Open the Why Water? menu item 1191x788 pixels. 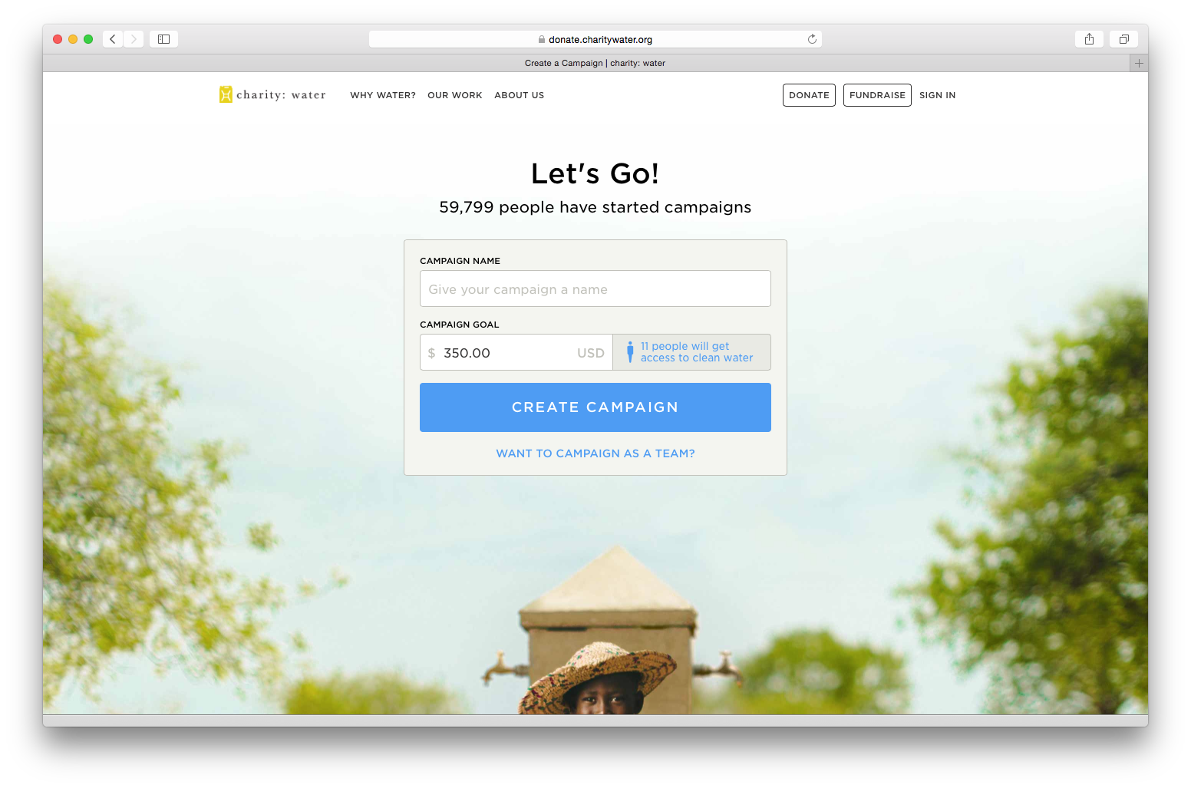click(383, 95)
